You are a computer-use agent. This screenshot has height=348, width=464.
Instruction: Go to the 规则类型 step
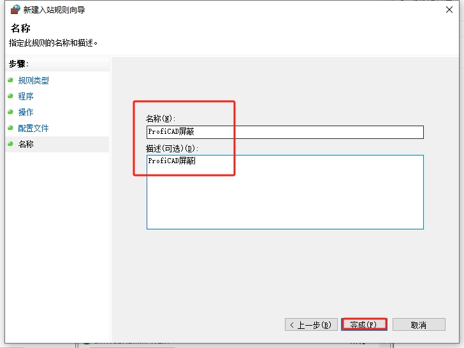click(x=33, y=80)
